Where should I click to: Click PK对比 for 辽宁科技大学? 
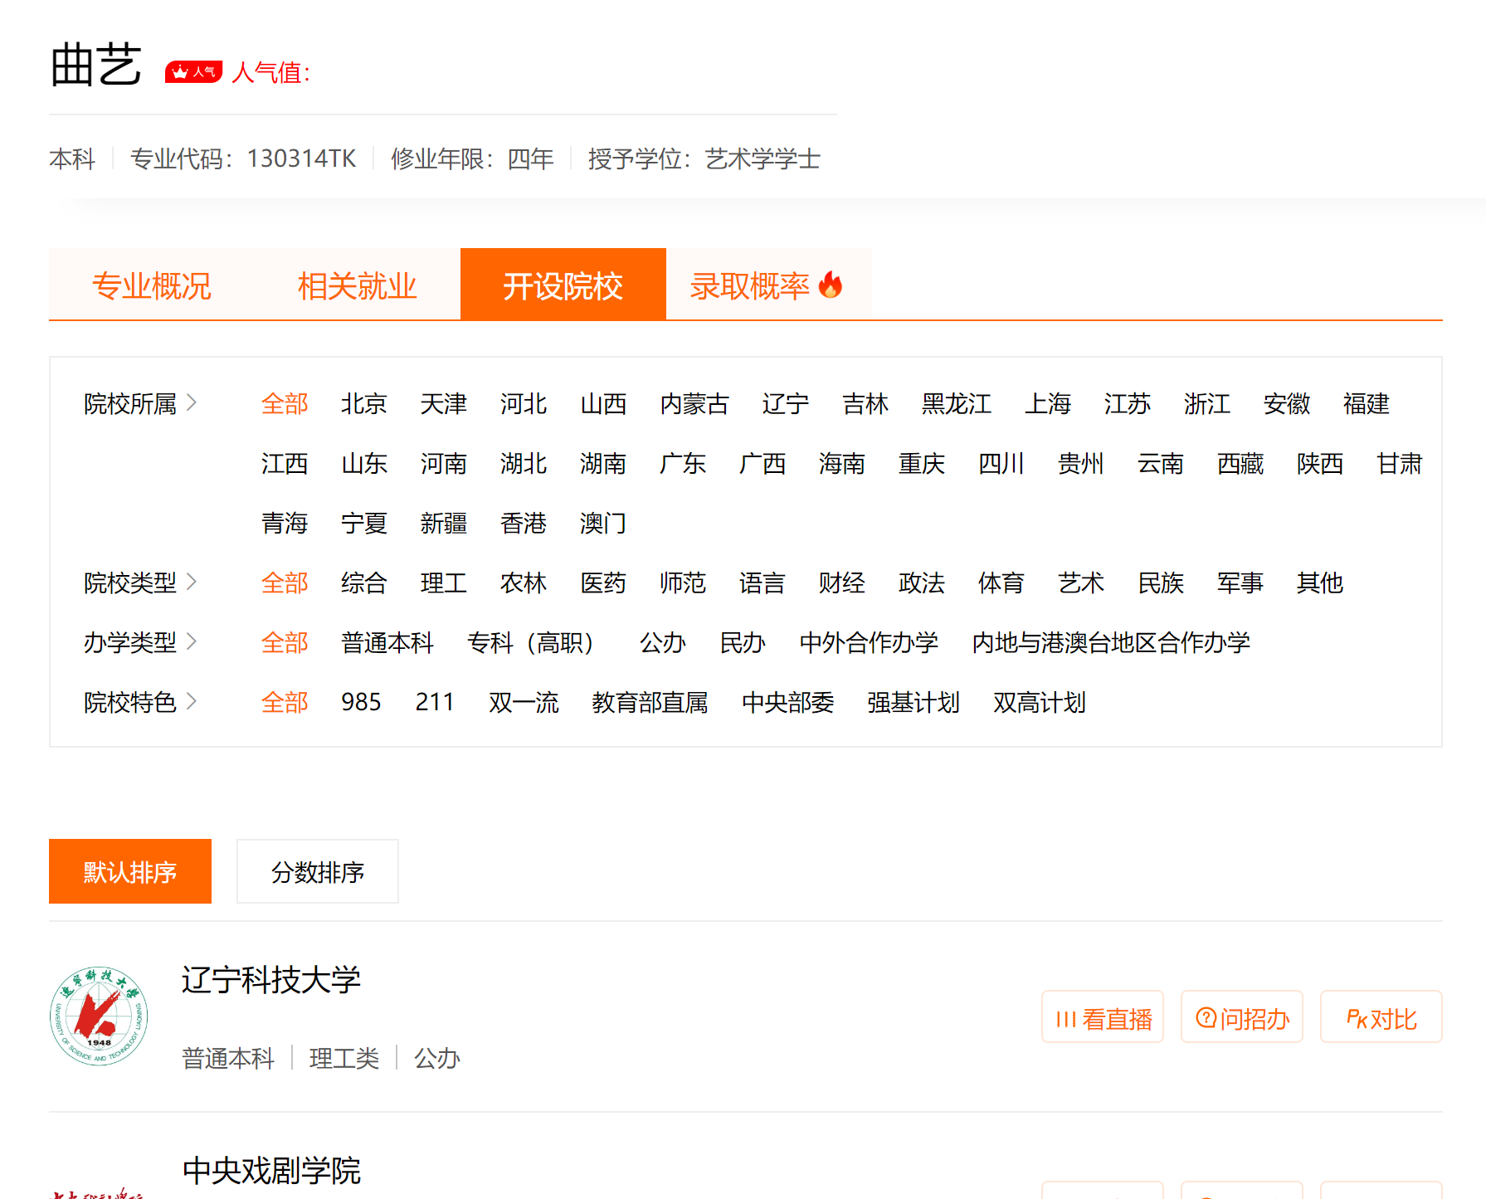[x=1381, y=1017]
